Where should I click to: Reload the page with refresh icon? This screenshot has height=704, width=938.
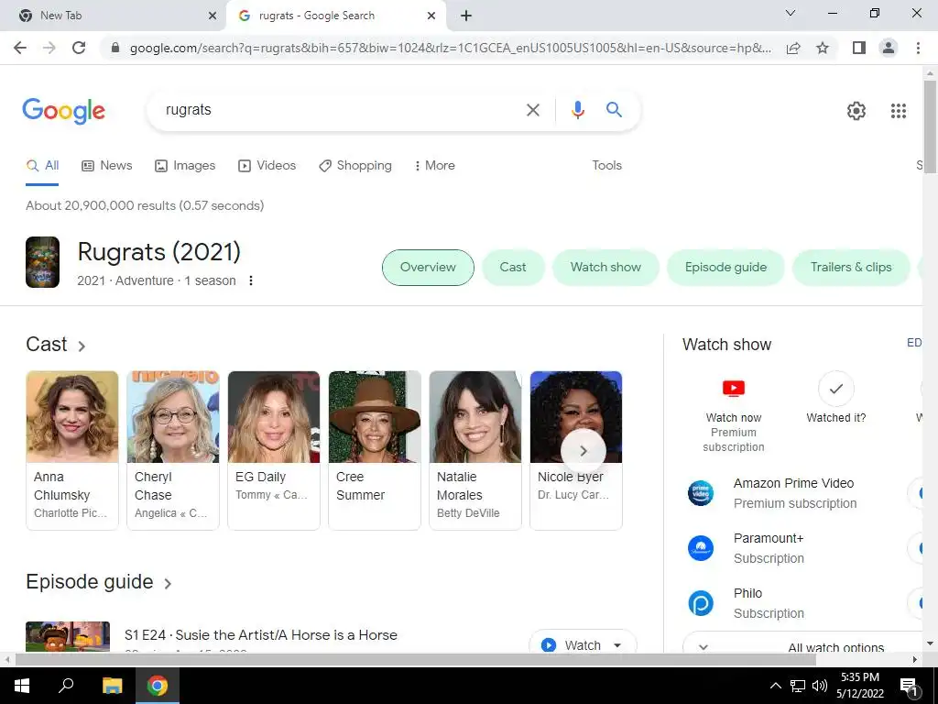[x=79, y=48]
